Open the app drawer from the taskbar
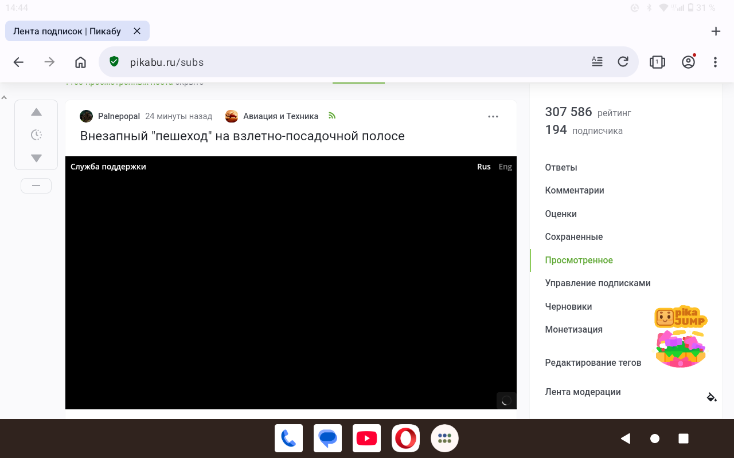 tap(444, 439)
